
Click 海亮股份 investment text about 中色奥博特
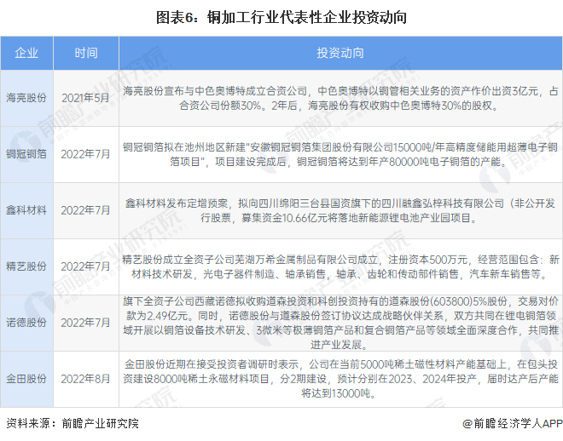[x=340, y=98]
